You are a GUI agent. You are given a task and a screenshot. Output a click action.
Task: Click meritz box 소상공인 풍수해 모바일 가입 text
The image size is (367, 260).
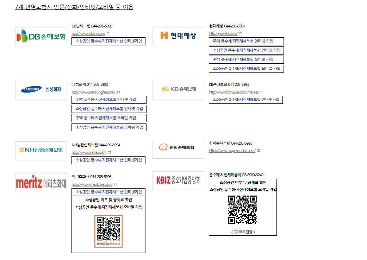click(x=108, y=207)
